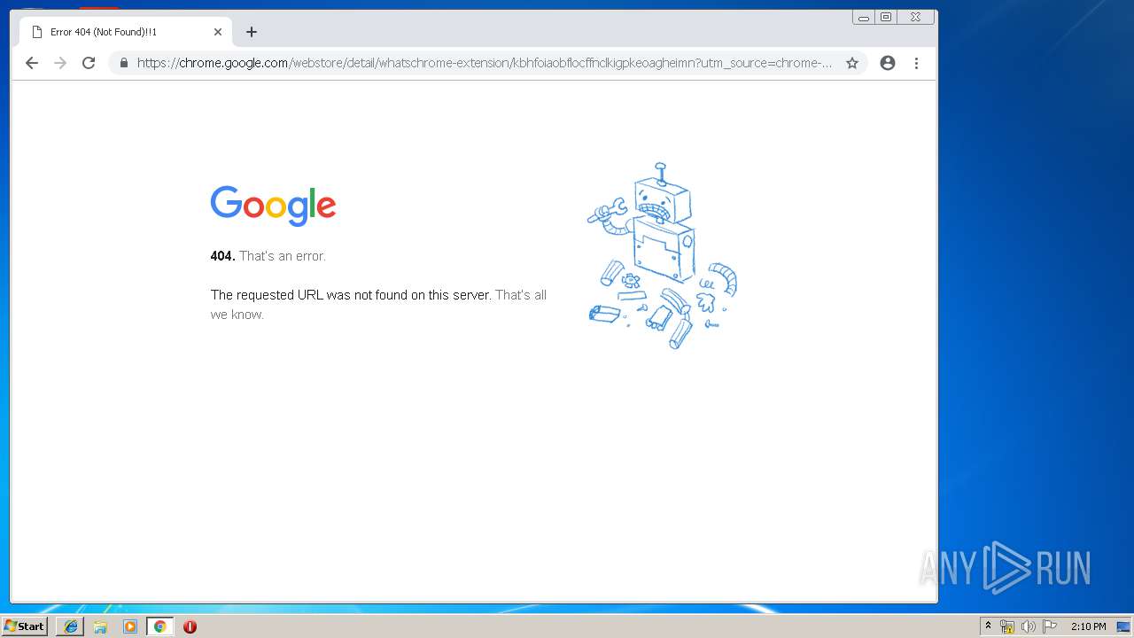Restore down the Chrome window
Screen dimensions: 1134x638
point(886,17)
